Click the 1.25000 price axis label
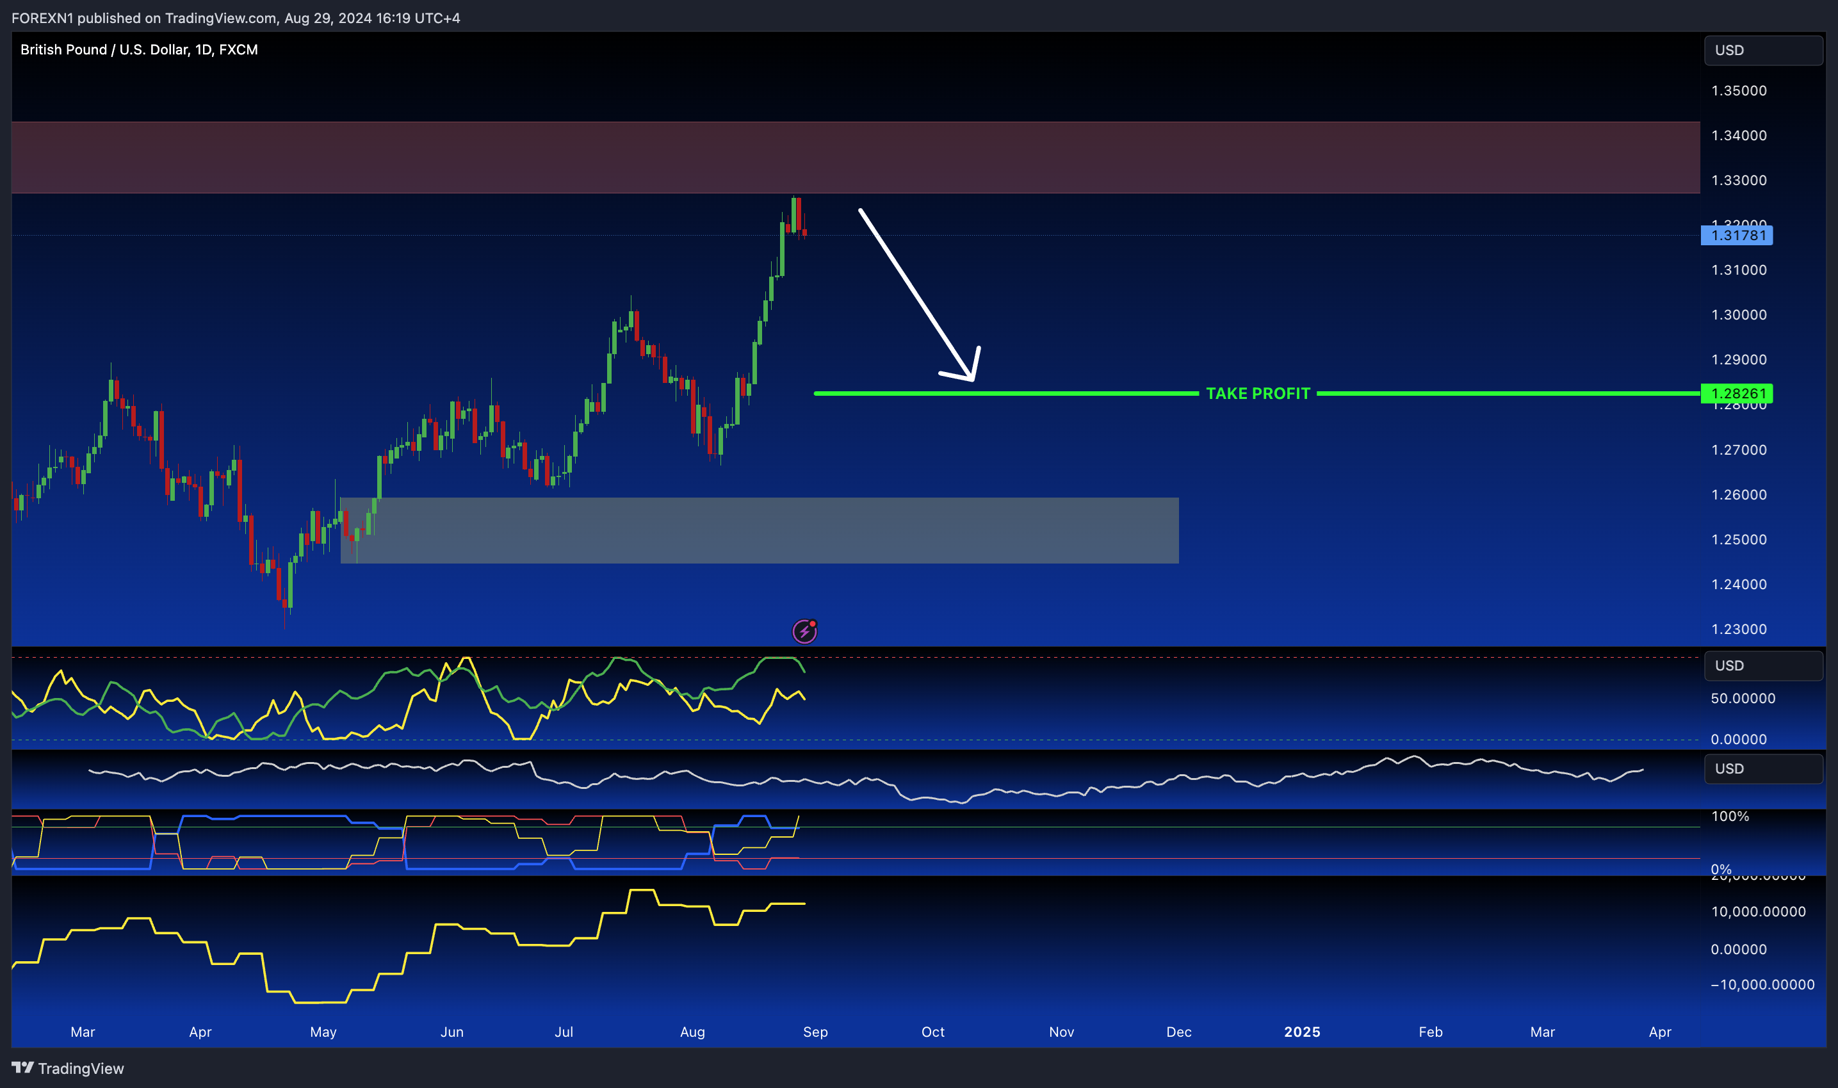Image resolution: width=1838 pixels, height=1088 pixels. 1738,540
